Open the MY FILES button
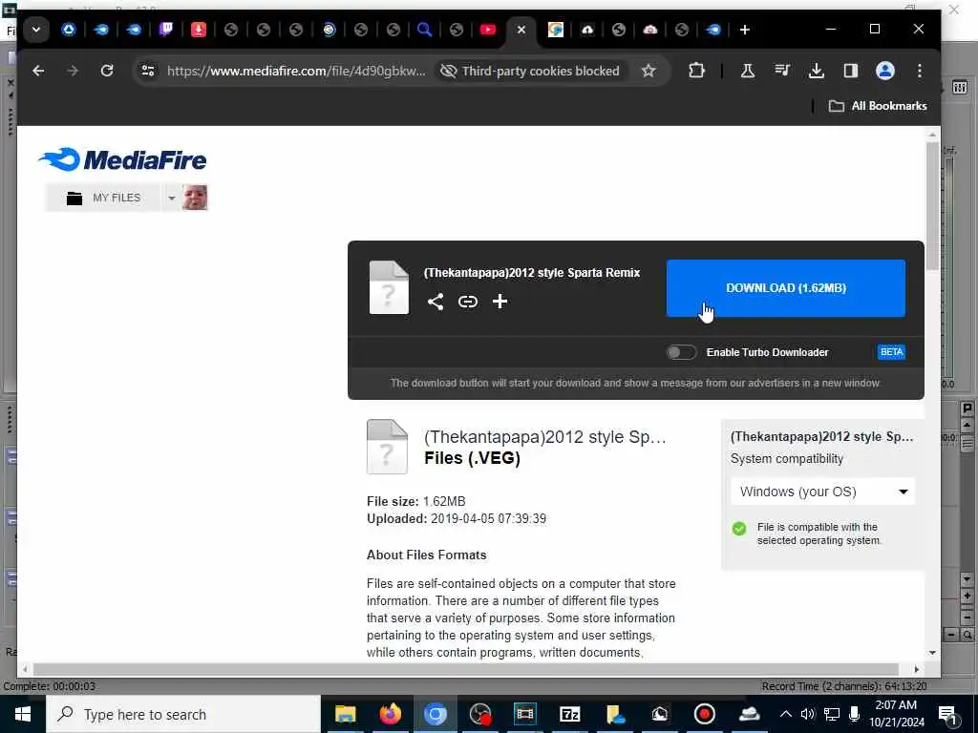 click(x=103, y=199)
